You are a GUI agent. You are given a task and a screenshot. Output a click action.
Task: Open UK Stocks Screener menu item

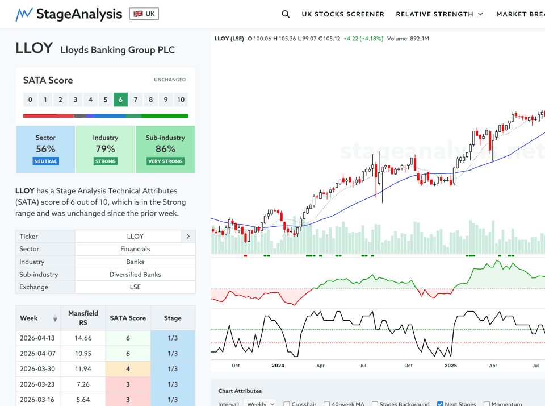[343, 14]
